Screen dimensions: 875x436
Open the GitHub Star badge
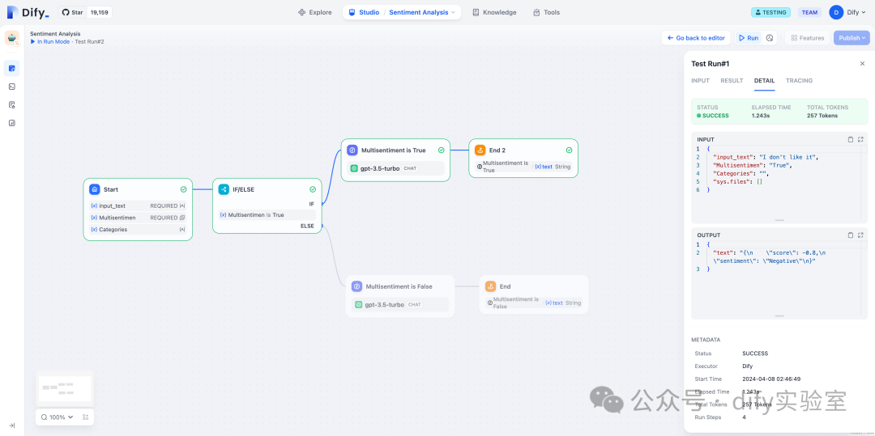85,12
